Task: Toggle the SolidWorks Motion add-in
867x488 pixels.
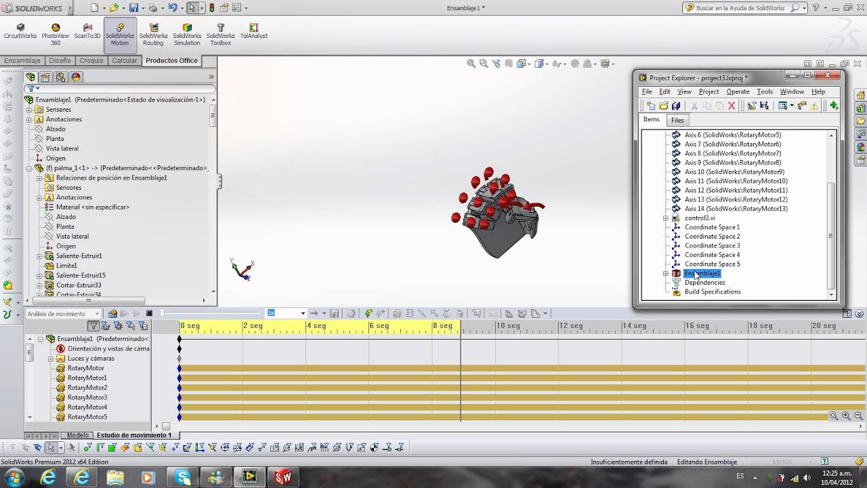Action: (120, 35)
